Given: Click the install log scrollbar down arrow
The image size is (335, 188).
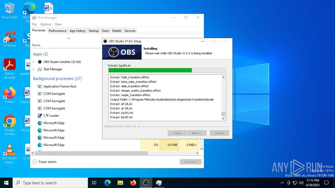Looking at the screenshot, I should (x=223, y=118).
